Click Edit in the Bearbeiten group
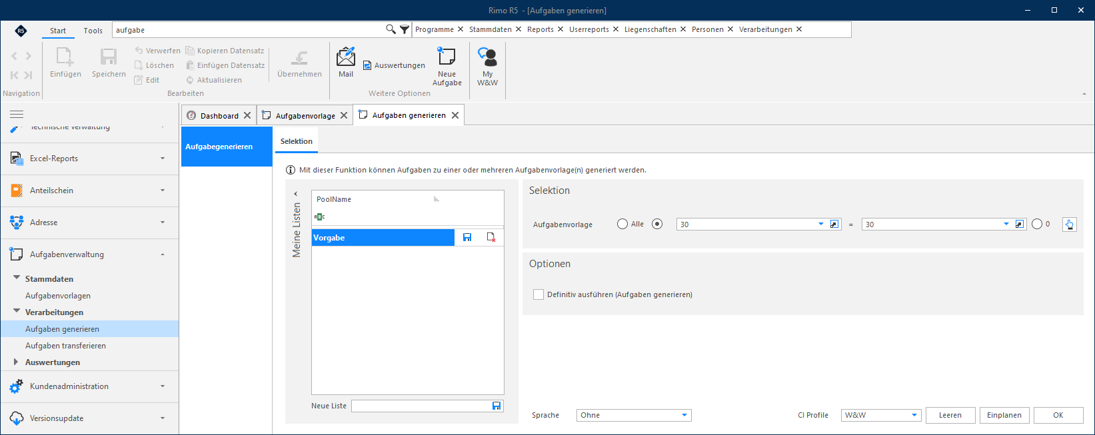 point(147,80)
